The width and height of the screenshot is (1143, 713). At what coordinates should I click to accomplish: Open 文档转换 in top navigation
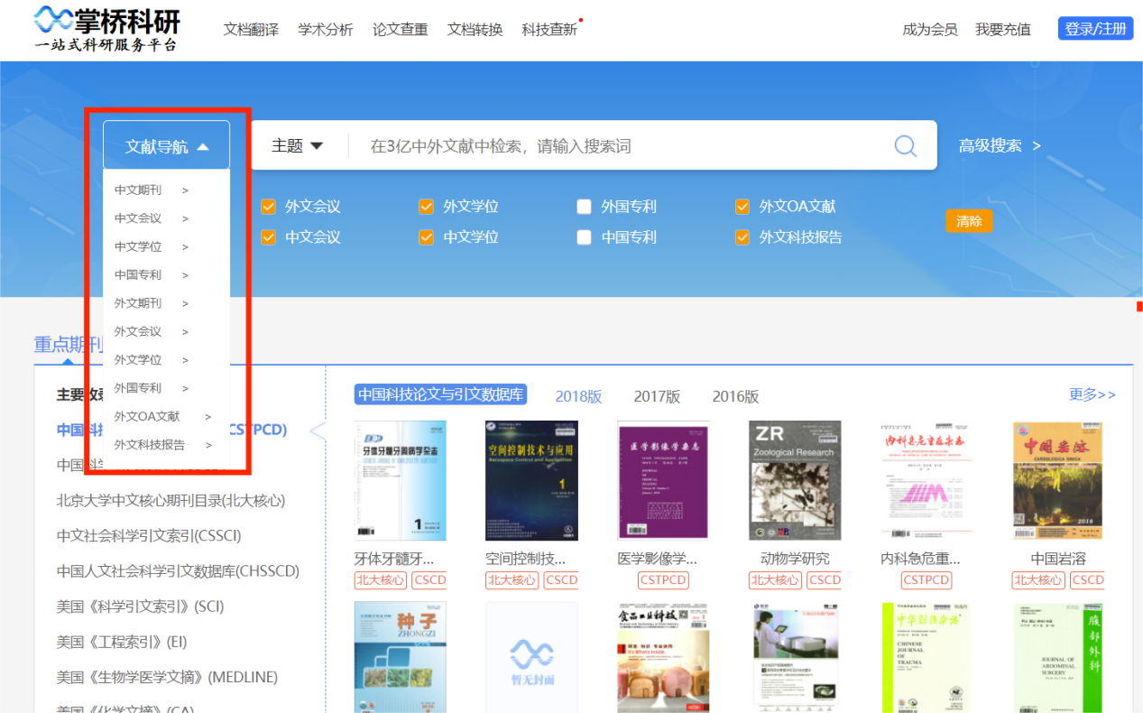[475, 30]
